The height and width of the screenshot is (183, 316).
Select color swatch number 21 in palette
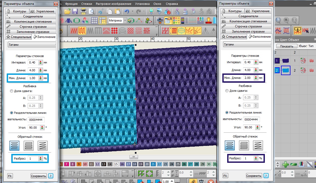(153, 164)
